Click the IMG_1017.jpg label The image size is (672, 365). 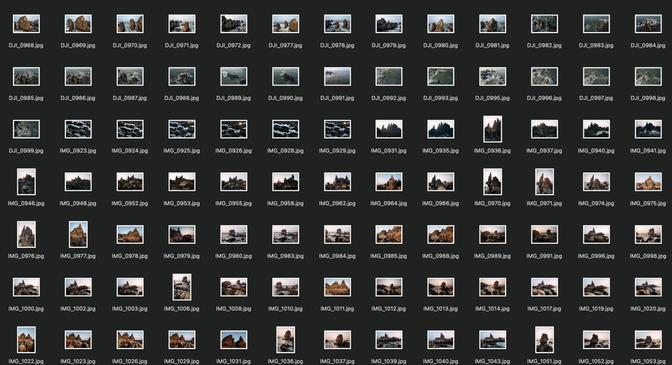[x=544, y=308]
